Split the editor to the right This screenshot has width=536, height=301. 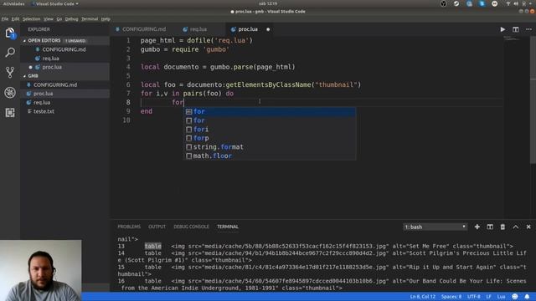coord(516,29)
